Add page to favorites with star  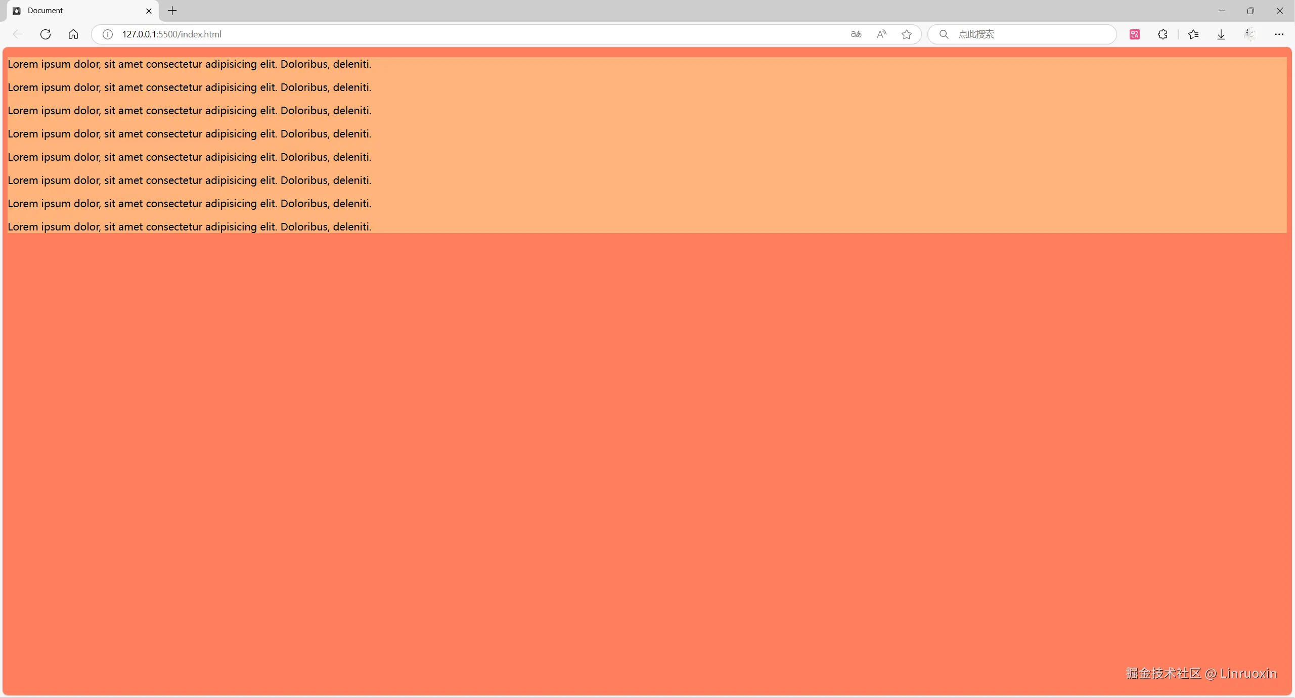coord(907,34)
